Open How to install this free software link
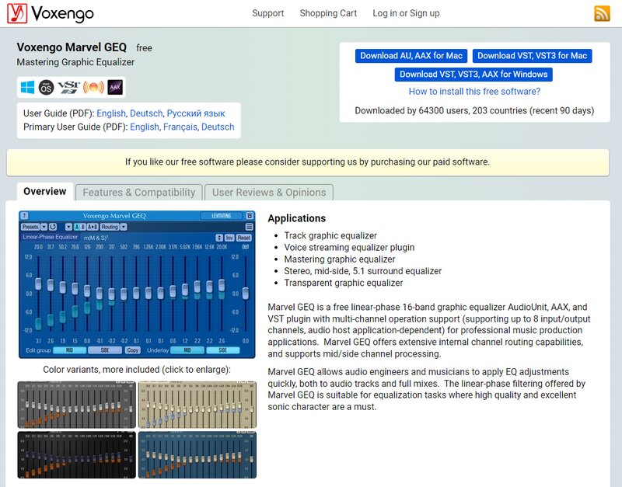 [474, 92]
